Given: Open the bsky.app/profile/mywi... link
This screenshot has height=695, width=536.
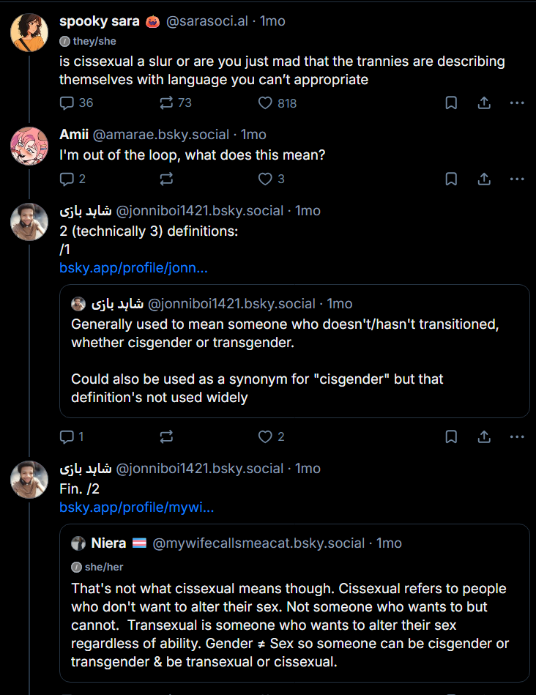Looking at the screenshot, I should (136, 507).
